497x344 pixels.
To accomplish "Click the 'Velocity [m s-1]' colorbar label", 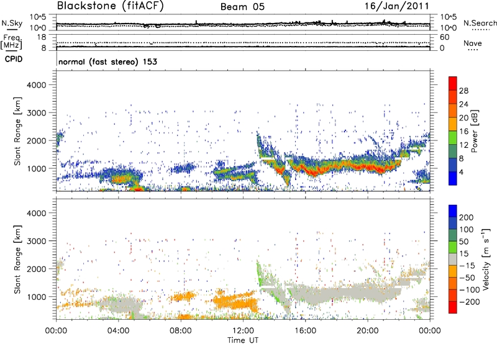I will click(x=485, y=259).
